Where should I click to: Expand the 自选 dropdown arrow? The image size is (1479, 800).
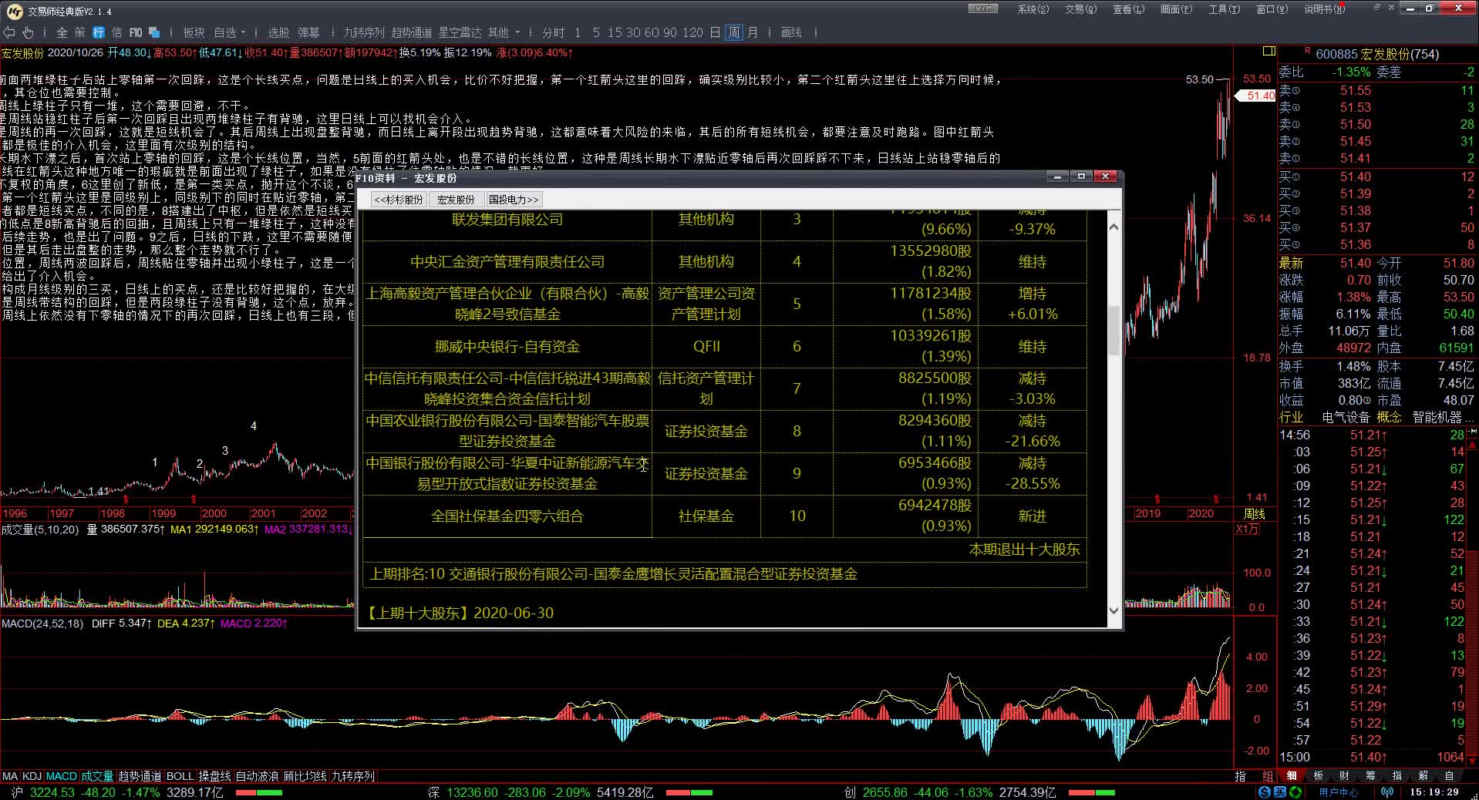click(x=243, y=32)
